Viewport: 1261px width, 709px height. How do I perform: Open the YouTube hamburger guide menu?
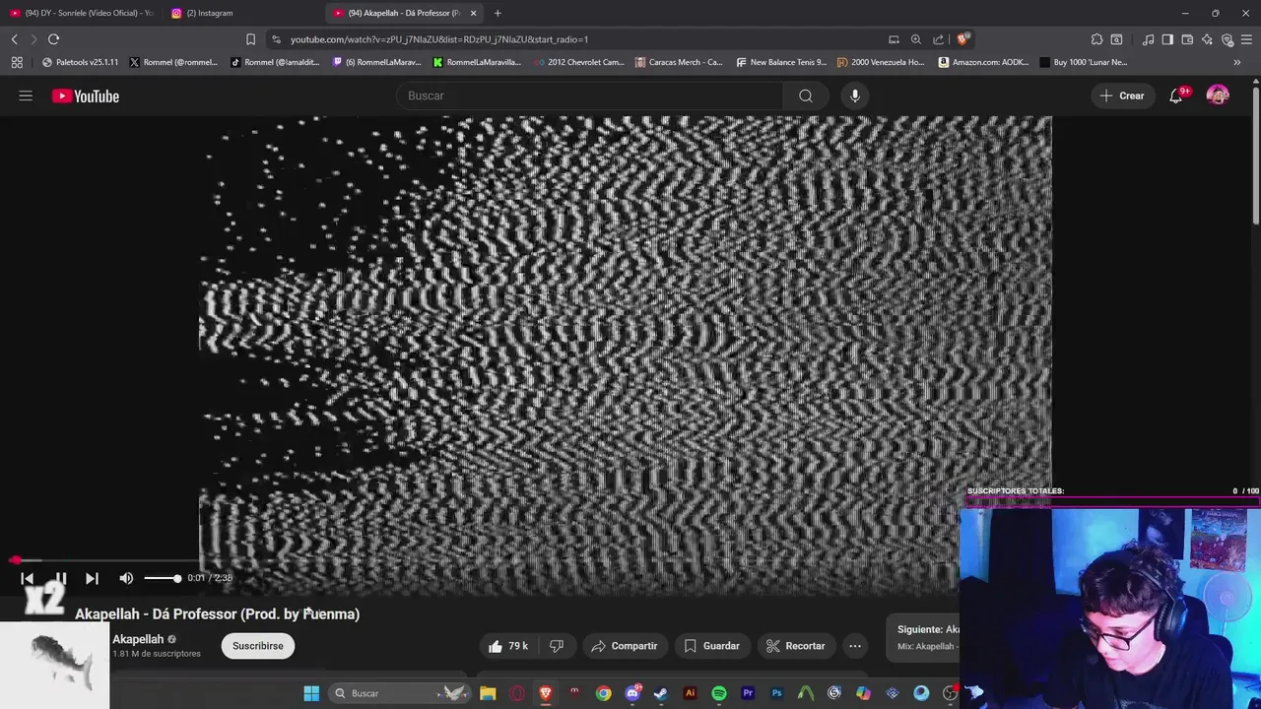click(x=26, y=96)
